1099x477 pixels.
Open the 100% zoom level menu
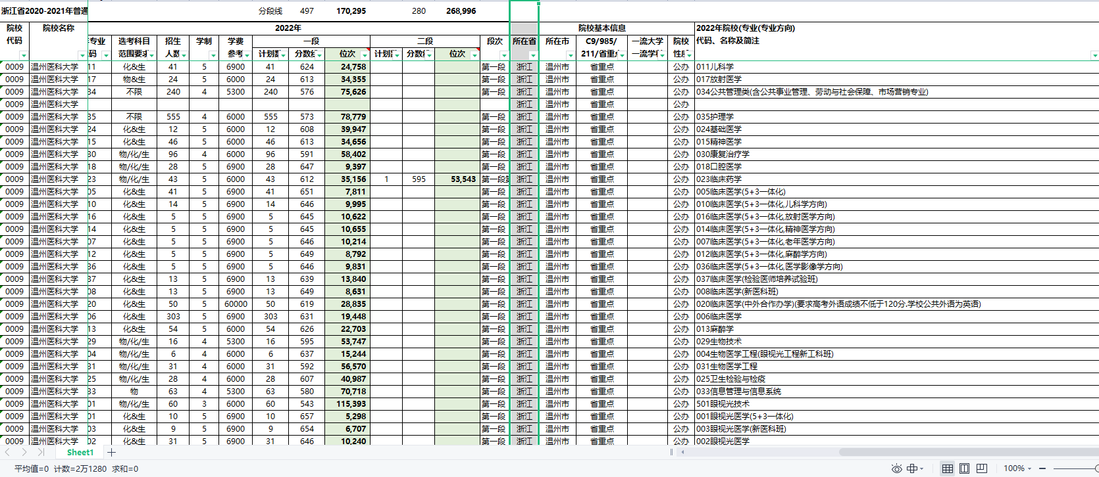(x=1017, y=468)
